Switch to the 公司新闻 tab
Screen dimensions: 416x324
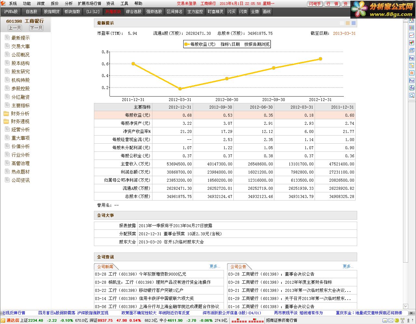coord(105,266)
